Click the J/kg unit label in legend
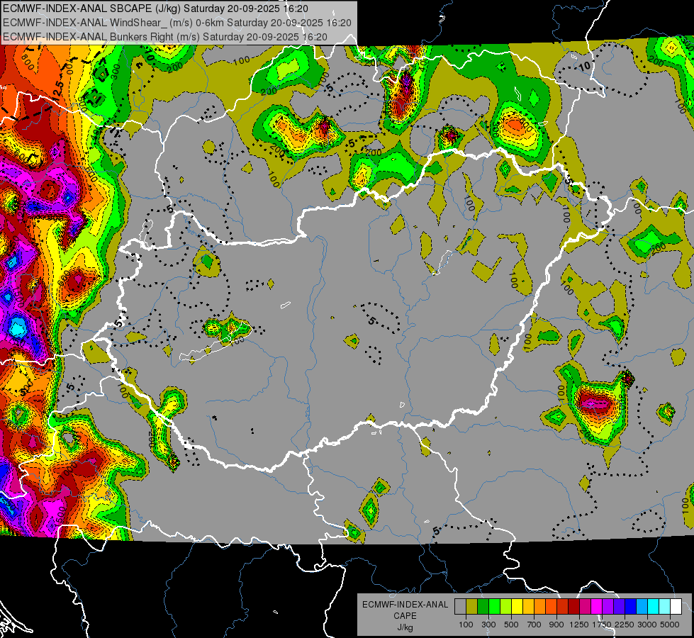This screenshot has width=694, height=638. tap(405, 628)
